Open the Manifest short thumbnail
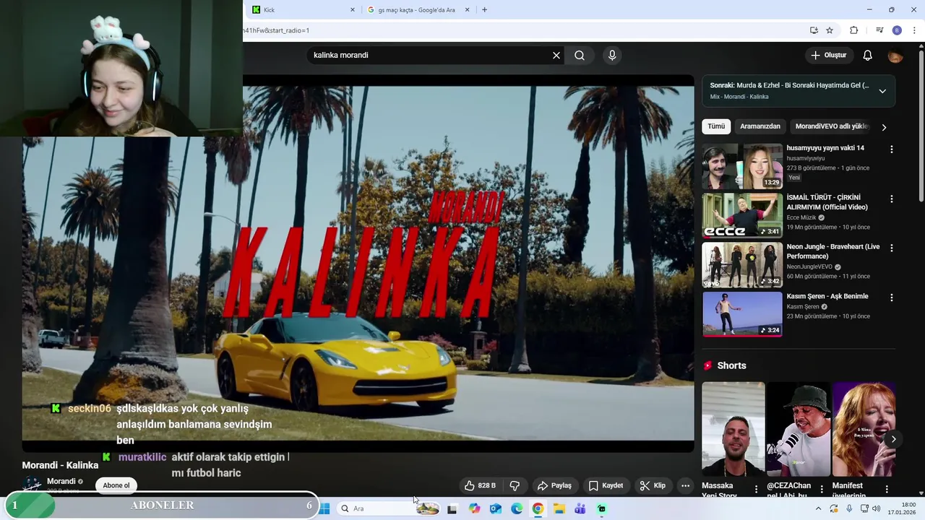Image resolution: width=925 pixels, height=520 pixels. (864, 429)
